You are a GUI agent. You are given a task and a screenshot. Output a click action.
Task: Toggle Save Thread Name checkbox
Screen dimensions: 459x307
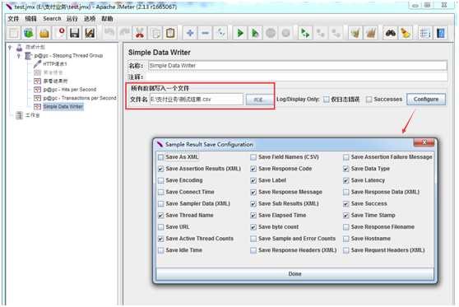pyautogui.click(x=160, y=216)
